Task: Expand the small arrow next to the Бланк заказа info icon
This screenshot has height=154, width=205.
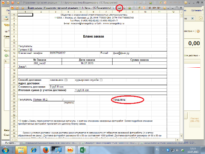Action: click(x=168, y=8)
